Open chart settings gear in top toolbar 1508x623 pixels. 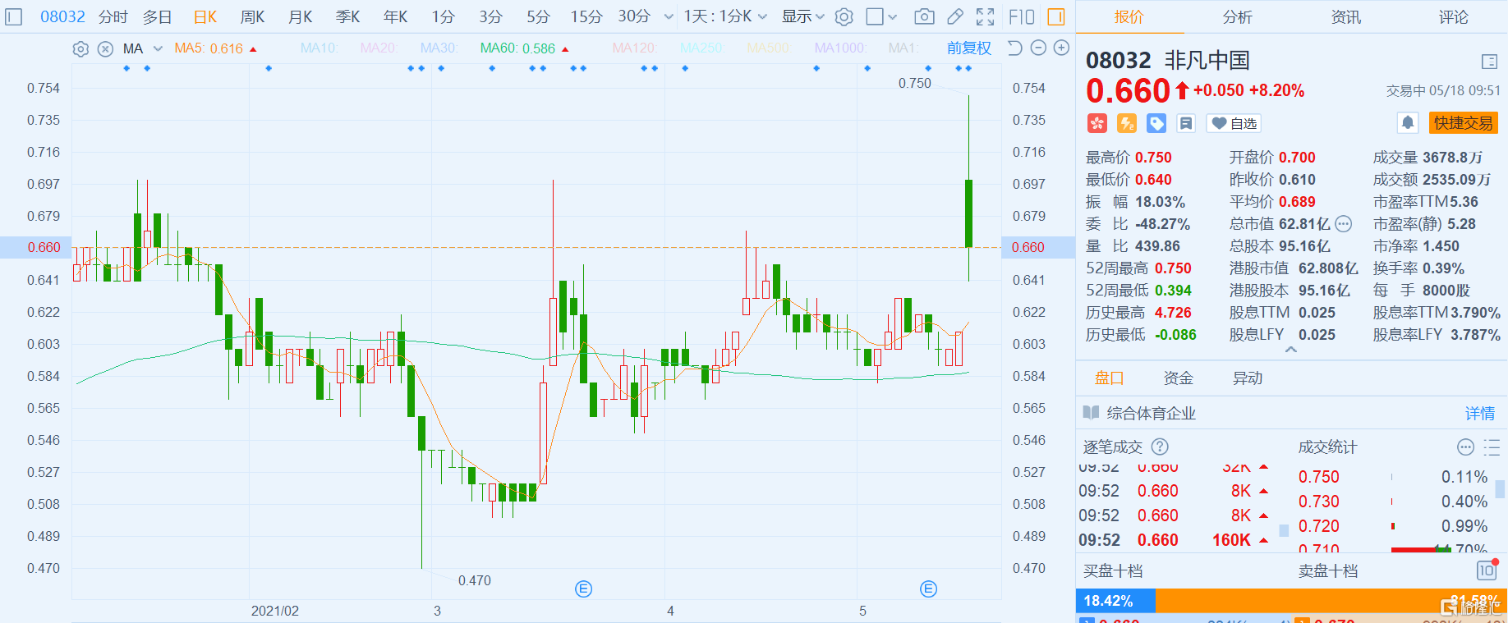tap(844, 16)
